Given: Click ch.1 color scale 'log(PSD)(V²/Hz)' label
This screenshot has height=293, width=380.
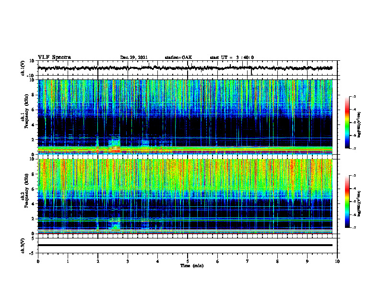Looking at the screenshot, I should pos(359,125).
